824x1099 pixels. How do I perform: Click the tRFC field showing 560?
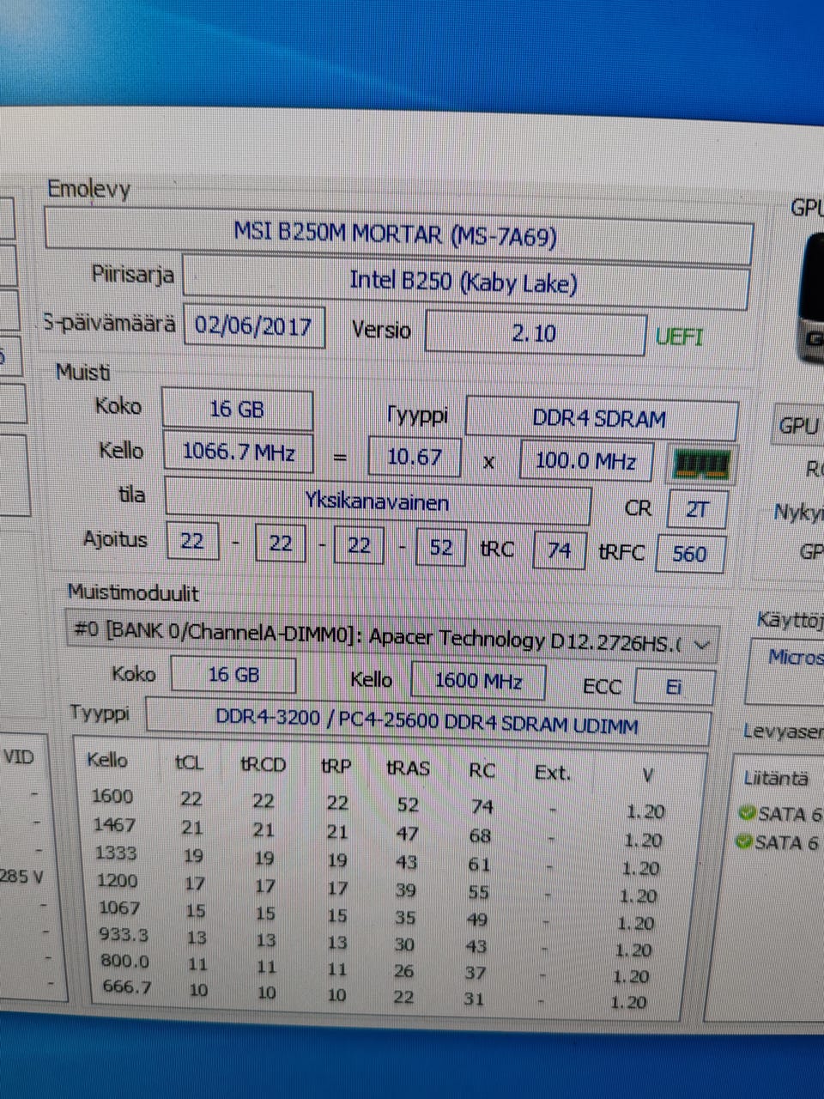[x=690, y=554]
